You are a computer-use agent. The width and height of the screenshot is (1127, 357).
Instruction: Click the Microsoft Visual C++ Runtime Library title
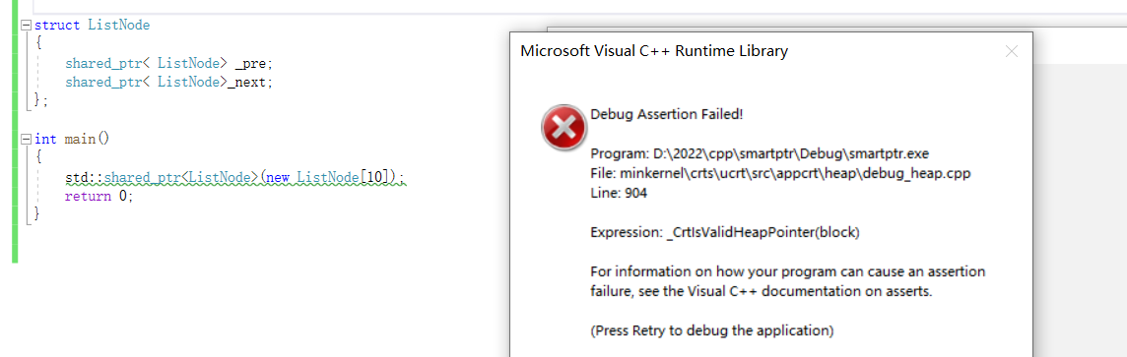654,51
